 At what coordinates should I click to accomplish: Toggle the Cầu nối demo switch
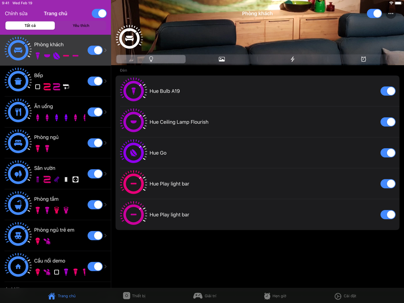point(95,267)
